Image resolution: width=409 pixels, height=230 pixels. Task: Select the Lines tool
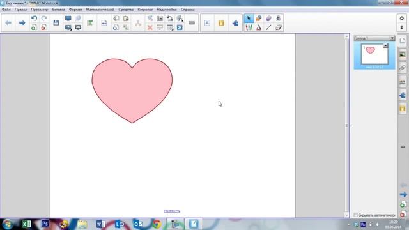pos(268,27)
